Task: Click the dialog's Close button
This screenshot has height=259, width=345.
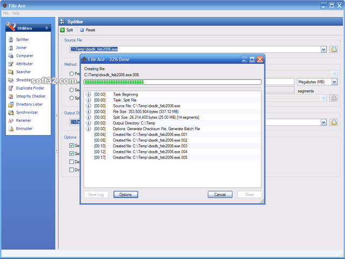Action: point(250,194)
